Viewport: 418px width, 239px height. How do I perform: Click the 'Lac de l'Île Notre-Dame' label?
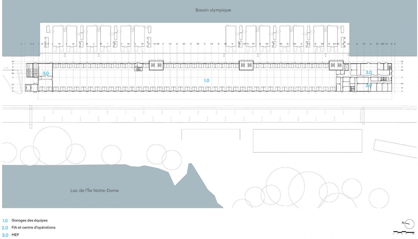click(x=94, y=190)
